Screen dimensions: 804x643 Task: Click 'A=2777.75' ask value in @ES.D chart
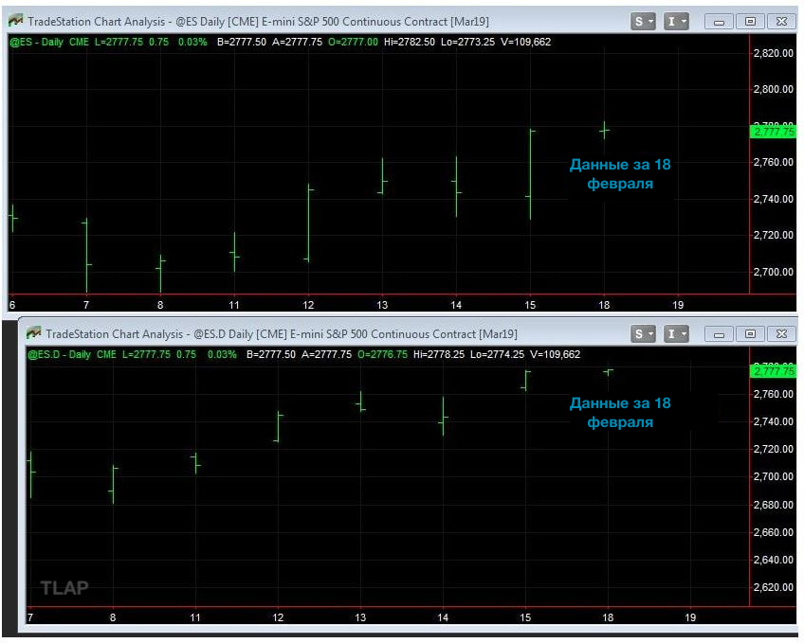[x=326, y=354]
